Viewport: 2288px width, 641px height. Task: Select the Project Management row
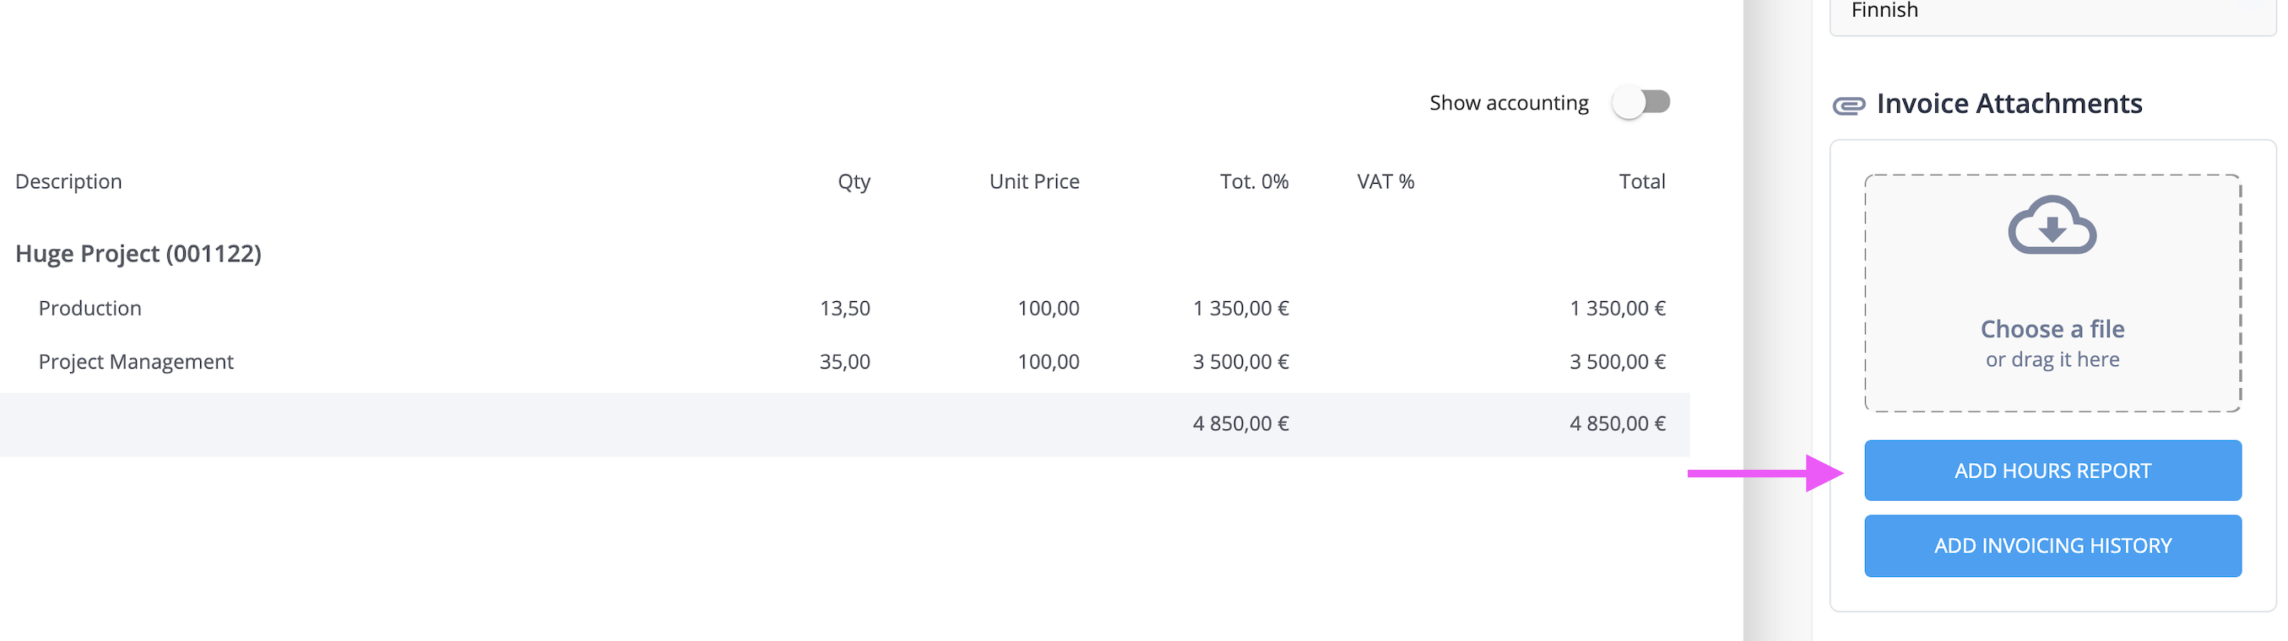(x=843, y=362)
